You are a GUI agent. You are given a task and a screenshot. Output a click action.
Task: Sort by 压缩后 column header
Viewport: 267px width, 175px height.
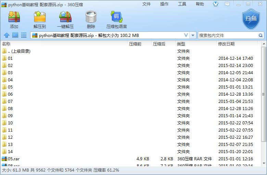[x=159, y=44]
